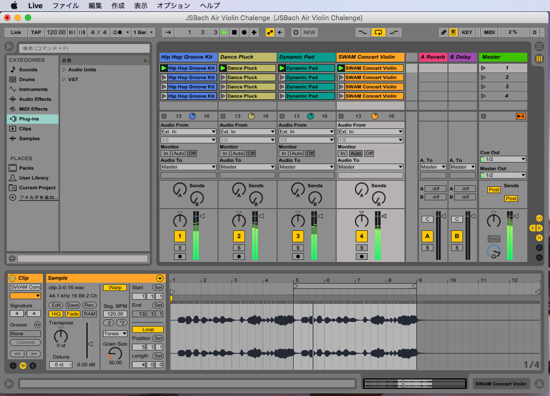The image size is (550, 396).
Task: Open the 表示 menu
Action: pos(141,6)
